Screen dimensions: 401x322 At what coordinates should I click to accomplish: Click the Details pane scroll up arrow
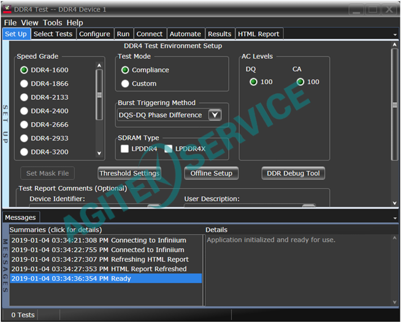coord(395,238)
